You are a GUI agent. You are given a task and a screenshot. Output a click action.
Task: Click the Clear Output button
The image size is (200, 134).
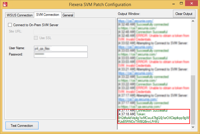184,14
